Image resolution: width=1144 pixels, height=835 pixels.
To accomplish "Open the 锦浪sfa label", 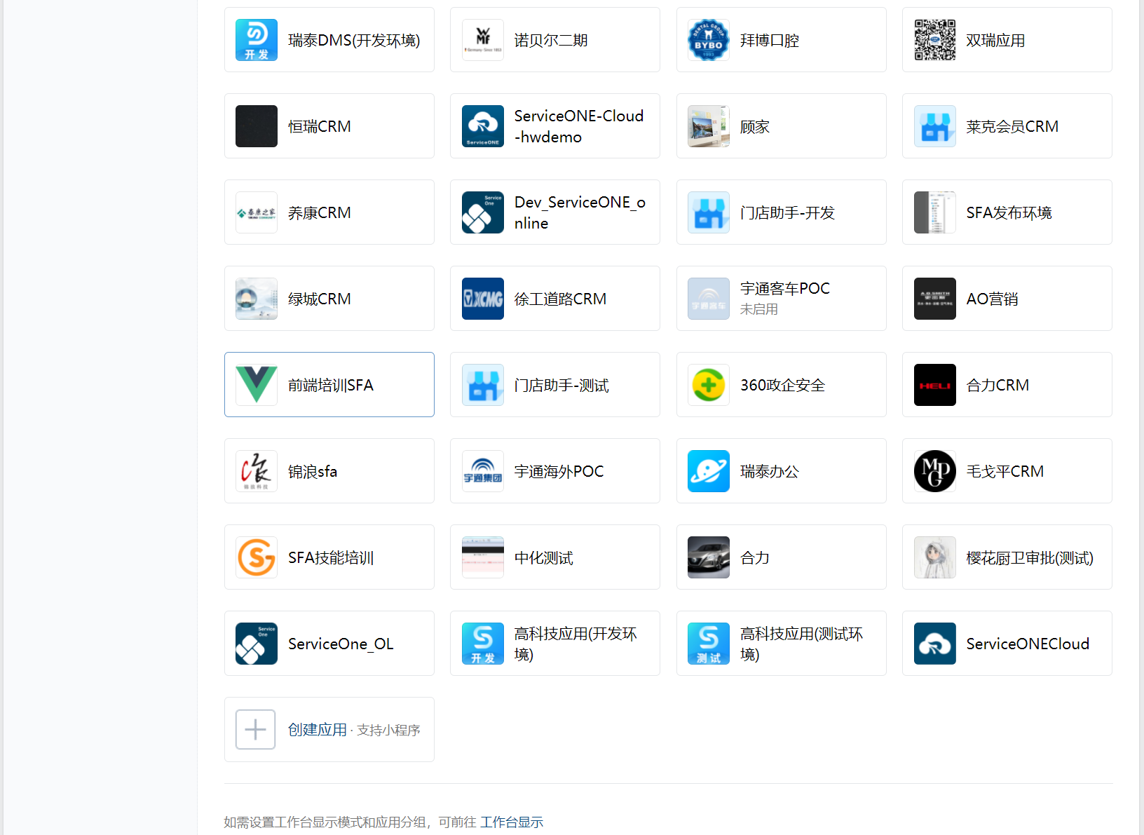I will point(313,472).
